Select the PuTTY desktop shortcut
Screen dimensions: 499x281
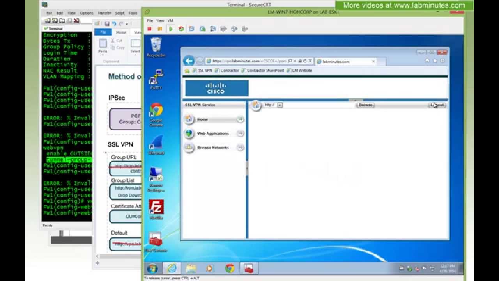tap(156, 79)
